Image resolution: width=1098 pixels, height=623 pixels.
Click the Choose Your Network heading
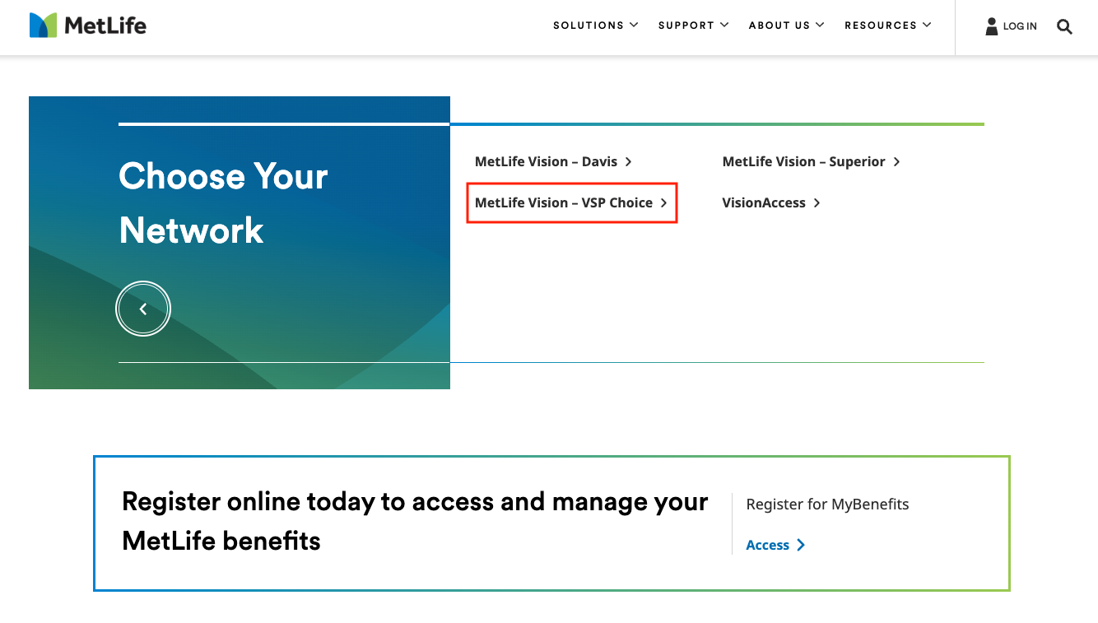(223, 203)
